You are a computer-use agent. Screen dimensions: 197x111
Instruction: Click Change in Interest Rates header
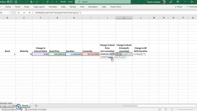(x=41, y=50)
